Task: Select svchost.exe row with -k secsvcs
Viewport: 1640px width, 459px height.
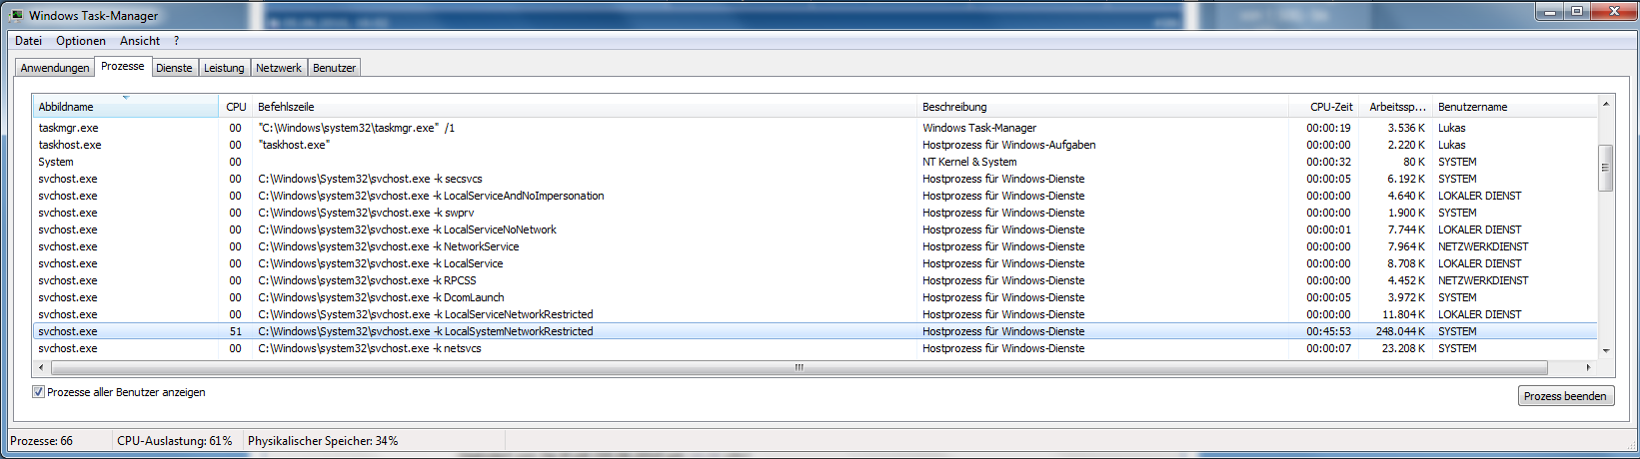Action: 815,179
